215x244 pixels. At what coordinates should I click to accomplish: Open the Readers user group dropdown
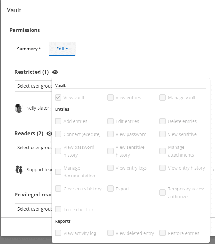point(33,148)
